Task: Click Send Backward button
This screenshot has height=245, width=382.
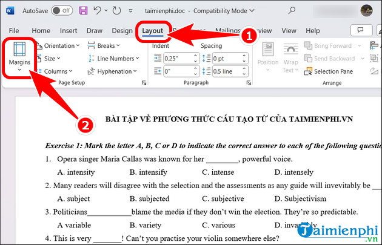Action: 329,59
